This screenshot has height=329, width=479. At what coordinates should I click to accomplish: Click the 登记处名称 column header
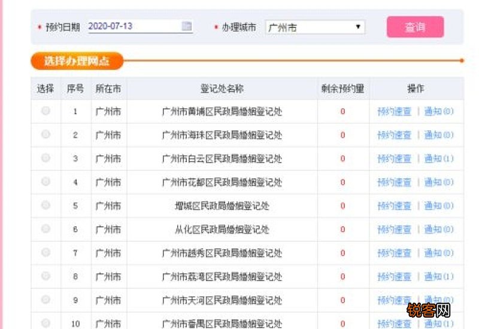point(222,89)
